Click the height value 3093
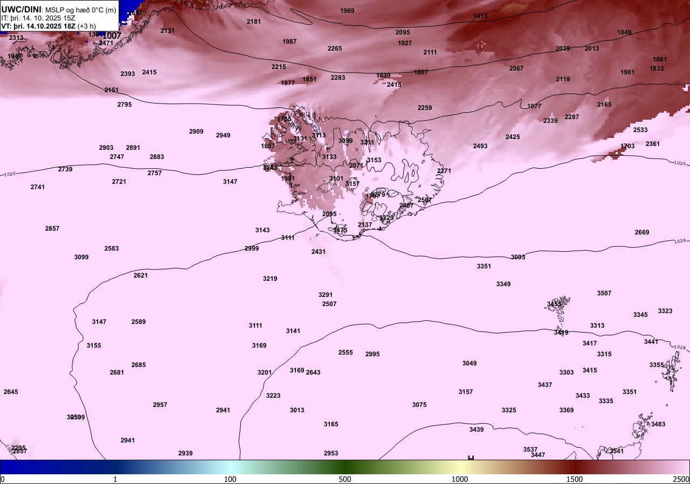 click(518, 257)
